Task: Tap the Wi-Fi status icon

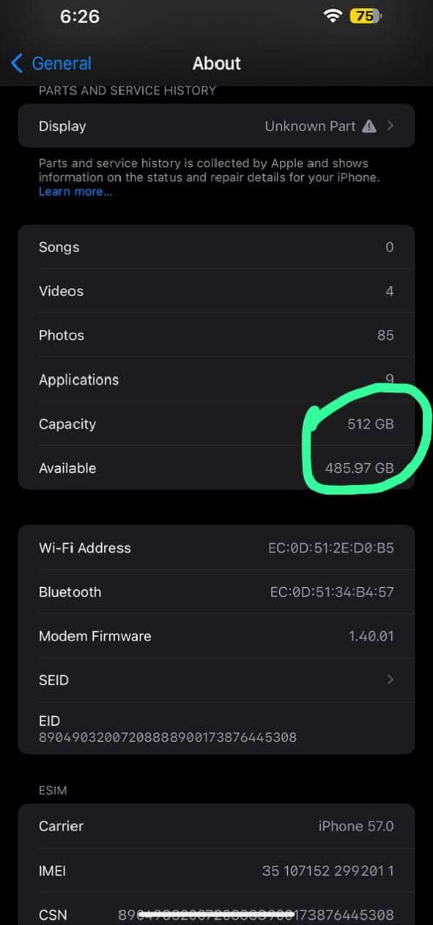Action: (333, 16)
